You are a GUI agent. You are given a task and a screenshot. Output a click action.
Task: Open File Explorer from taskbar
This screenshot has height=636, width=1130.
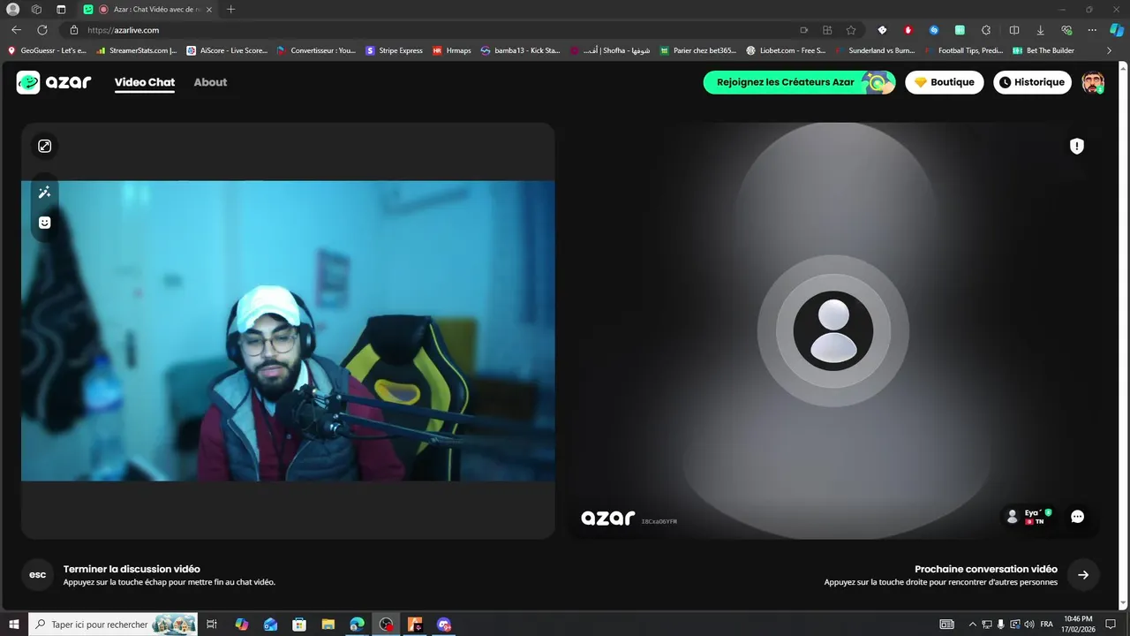tap(328, 625)
